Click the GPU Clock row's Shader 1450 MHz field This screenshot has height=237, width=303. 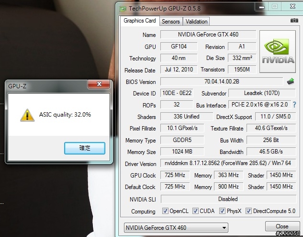281,175
